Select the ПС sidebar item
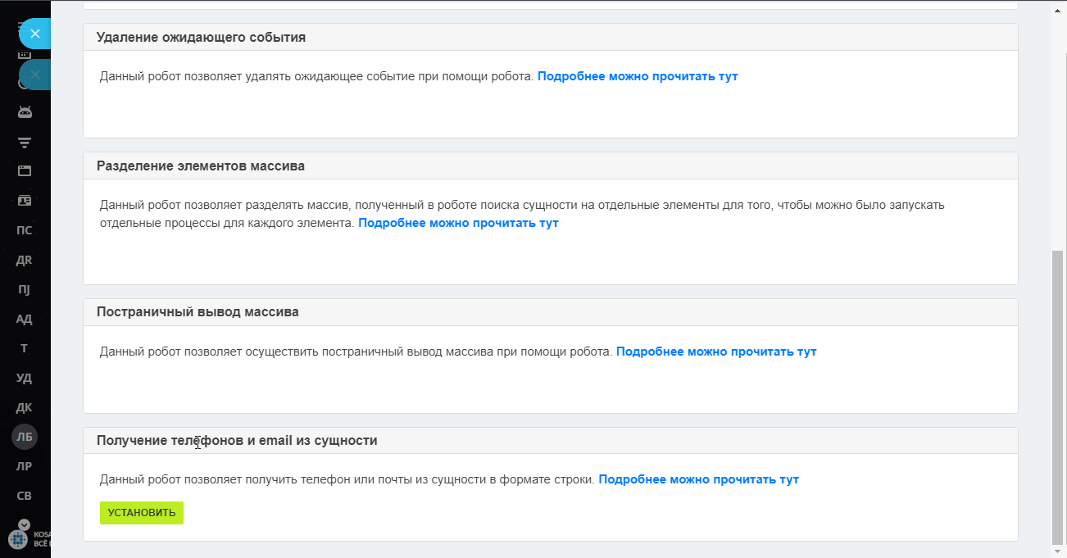Screen dimensions: 1067x558 [25, 230]
